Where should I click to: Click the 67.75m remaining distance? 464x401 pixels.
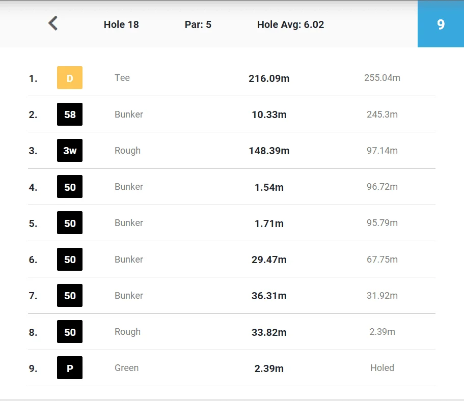pyautogui.click(x=382, y=260)
